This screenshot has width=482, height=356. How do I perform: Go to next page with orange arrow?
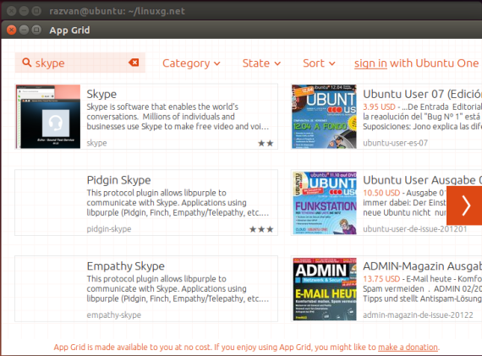pos(465,205)
